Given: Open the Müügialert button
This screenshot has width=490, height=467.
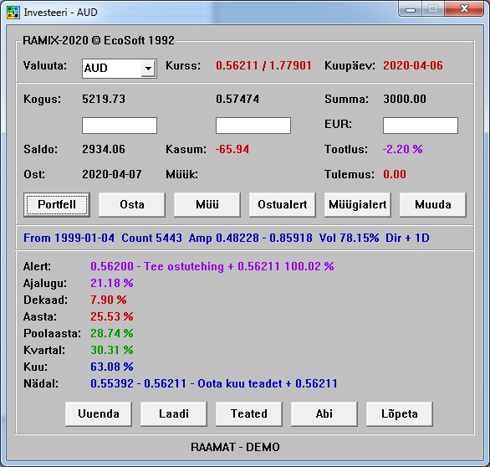Looking at the screenshot, I should 358,205.
